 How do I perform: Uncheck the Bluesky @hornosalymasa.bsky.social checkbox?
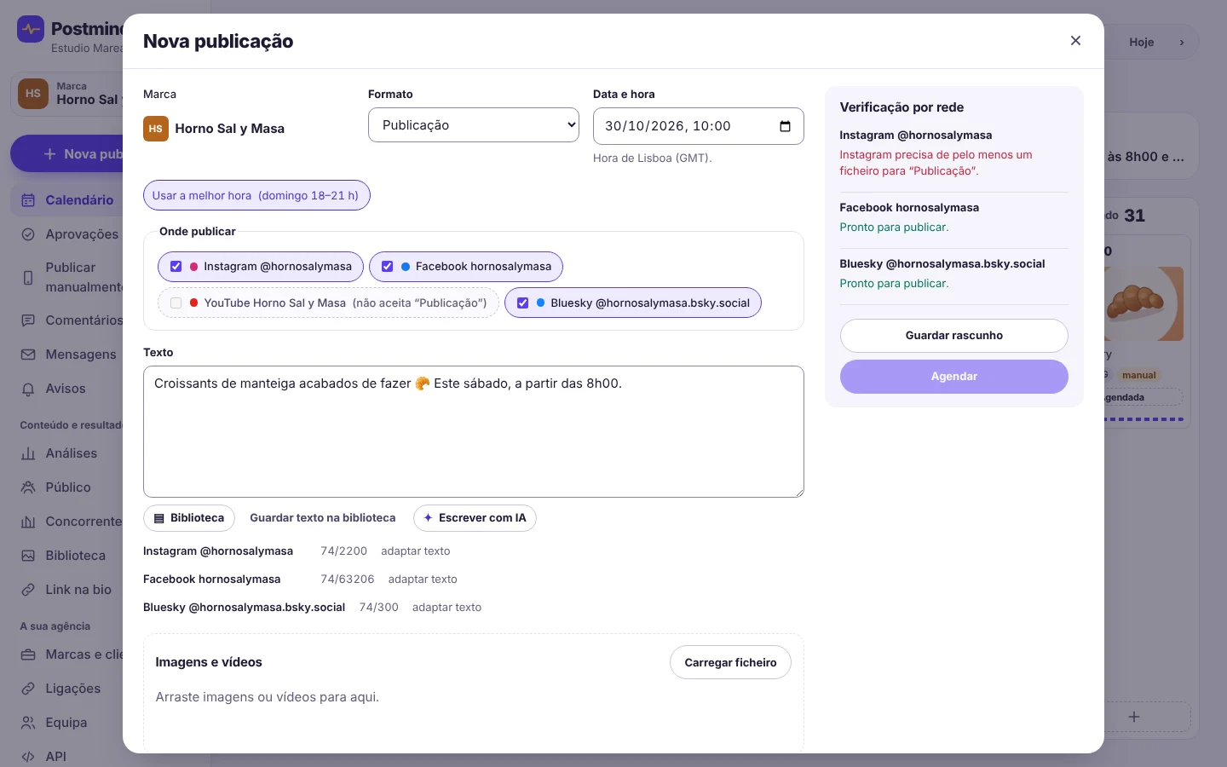click(x=523, y=303)
